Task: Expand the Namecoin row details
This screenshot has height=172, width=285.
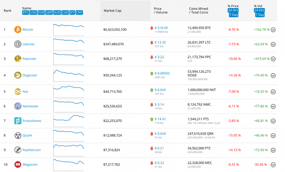Action: point(273,106)
